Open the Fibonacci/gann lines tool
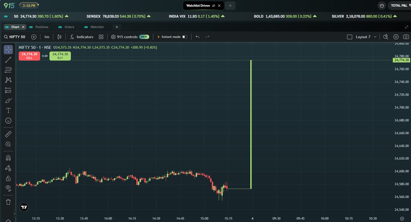 (9, 70)
